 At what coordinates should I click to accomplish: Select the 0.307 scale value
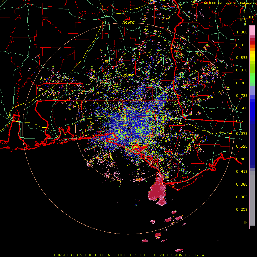tap(242, 197)
